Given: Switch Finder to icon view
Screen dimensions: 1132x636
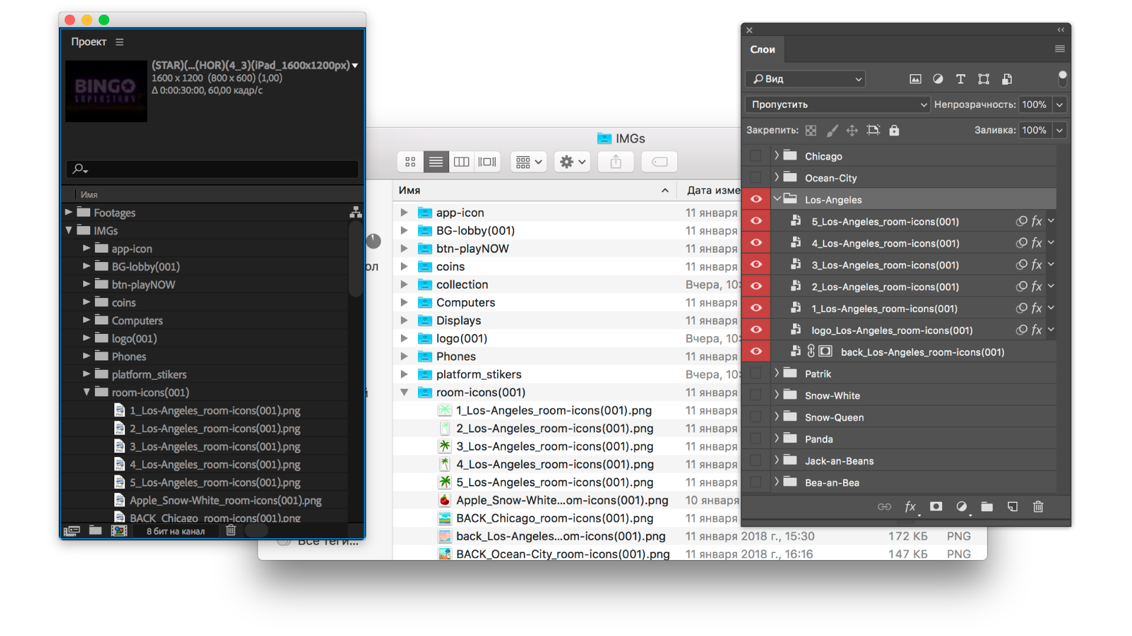Looking at the screenshot, I should (x=410, y=161).
